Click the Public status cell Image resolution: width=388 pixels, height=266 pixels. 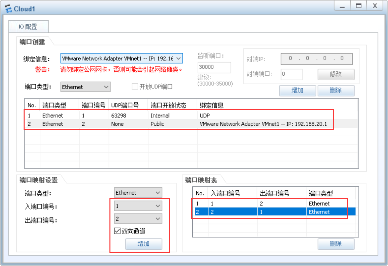coord(157,124)
